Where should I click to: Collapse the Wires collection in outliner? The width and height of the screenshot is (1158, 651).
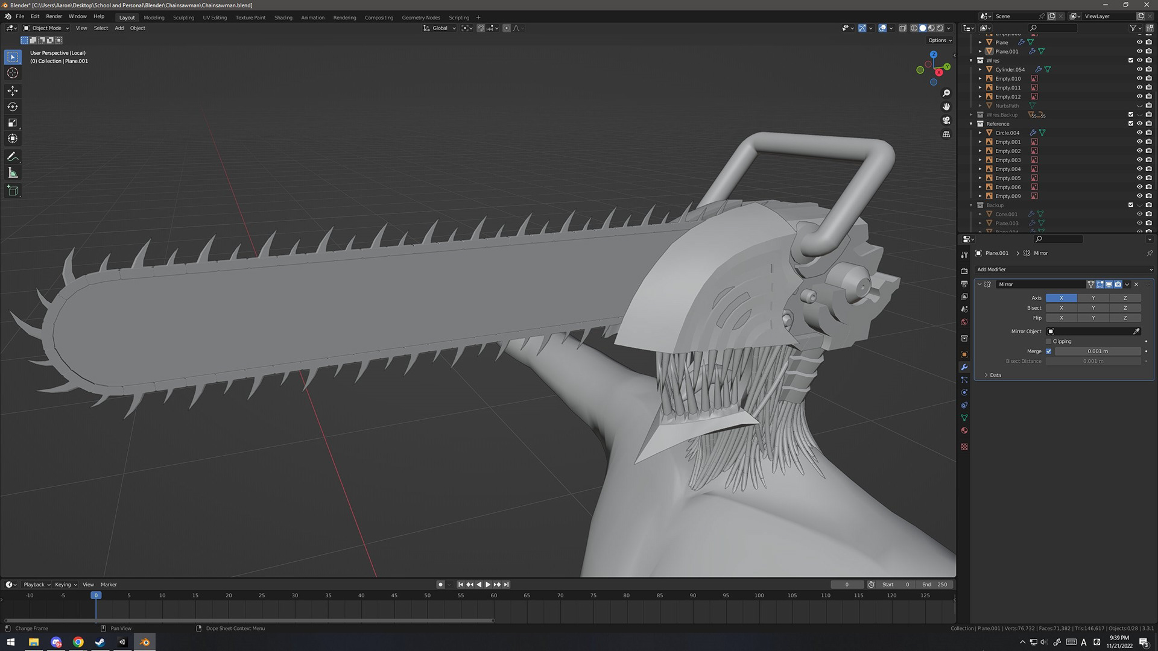971,60
